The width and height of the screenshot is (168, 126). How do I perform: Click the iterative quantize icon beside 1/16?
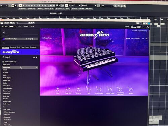(116, 6)
